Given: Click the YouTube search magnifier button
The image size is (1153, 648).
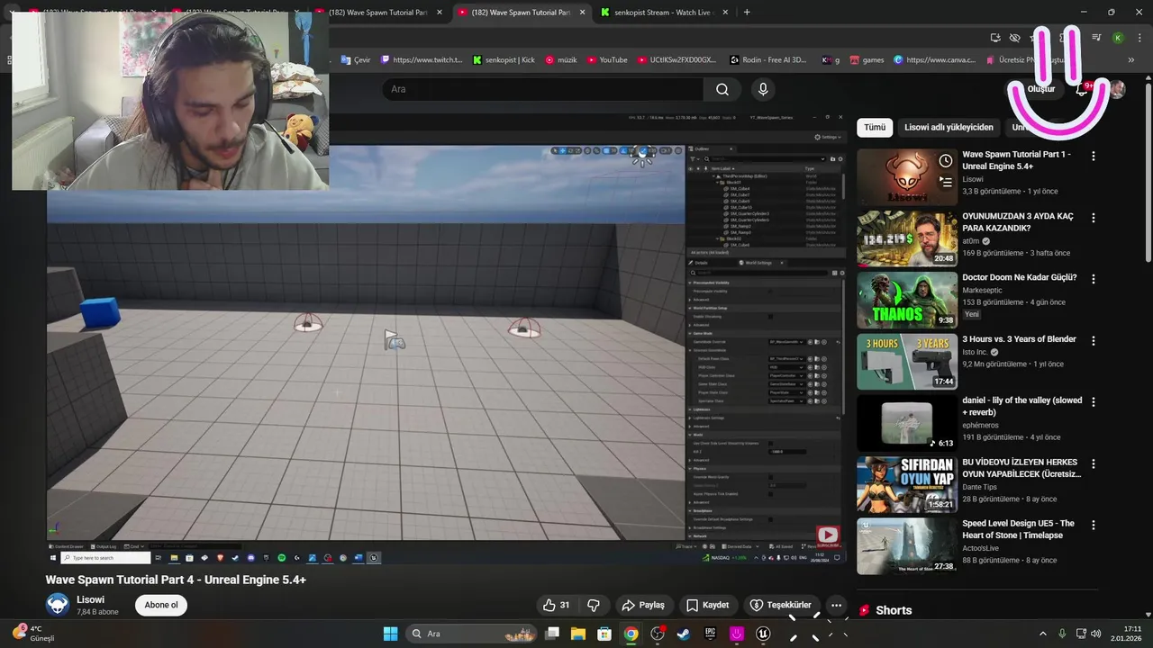Looking at the screenshot, I should [722, 89].
